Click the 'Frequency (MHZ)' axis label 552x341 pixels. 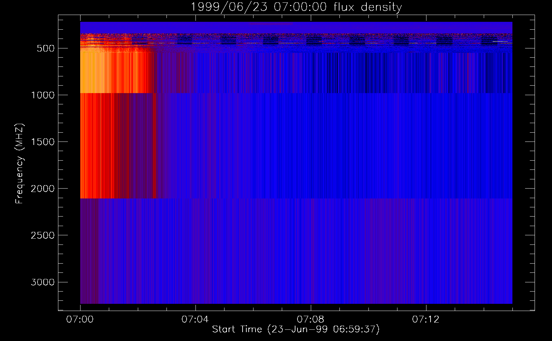pyautogui.click(x=20, y=164)
